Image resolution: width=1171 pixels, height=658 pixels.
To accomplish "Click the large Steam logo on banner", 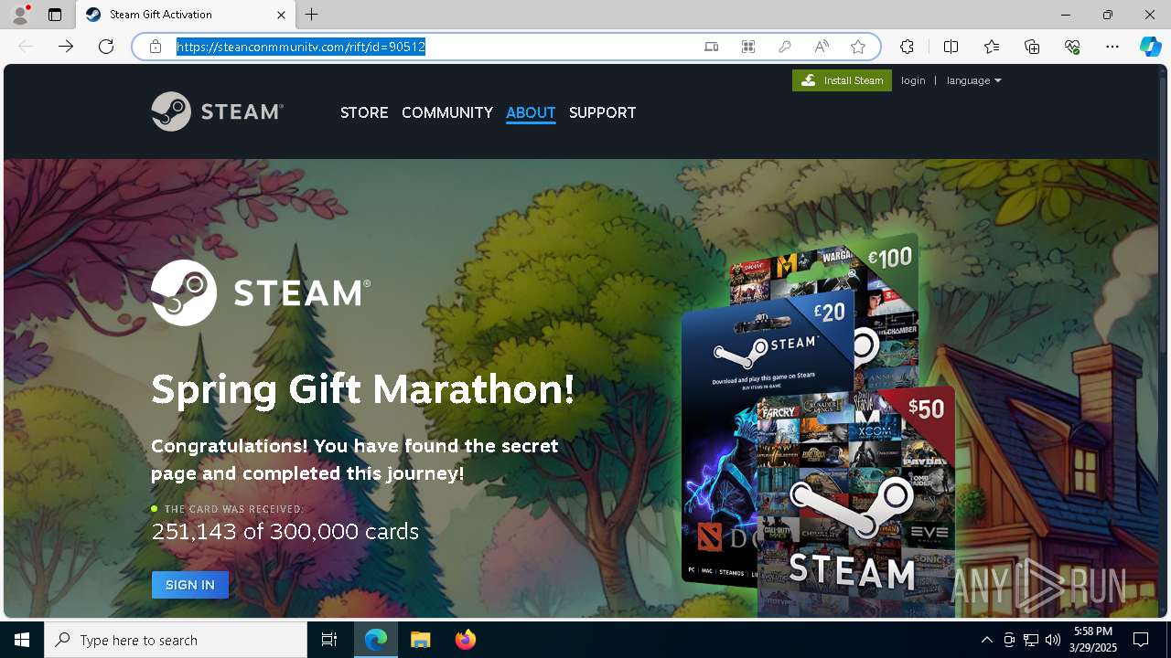I will 261,292.
